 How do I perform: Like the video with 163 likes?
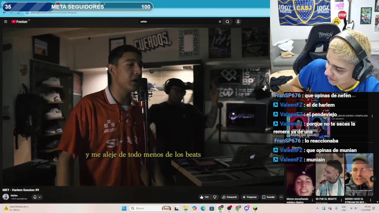tap(204, 197)
